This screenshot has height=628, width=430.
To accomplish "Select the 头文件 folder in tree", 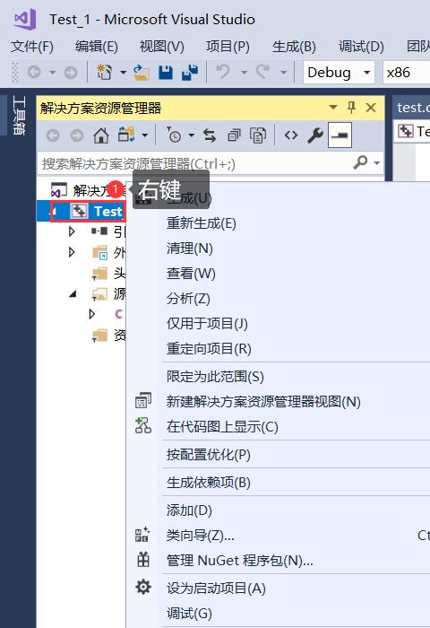I will [108, 273].
